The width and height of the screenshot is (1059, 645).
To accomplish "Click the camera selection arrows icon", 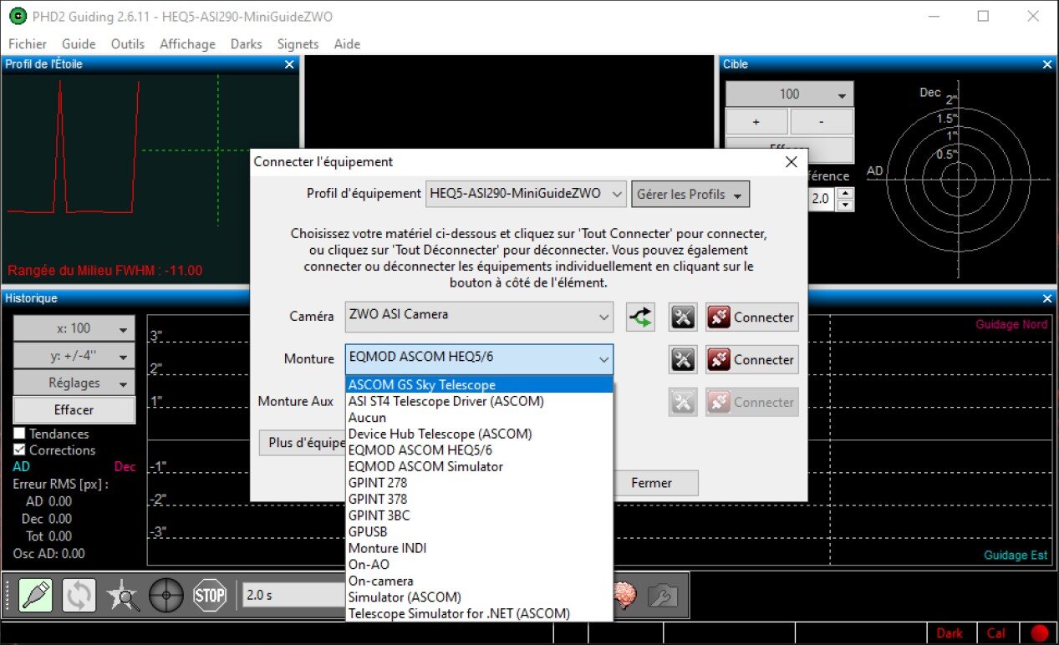I will pos(640,317).
